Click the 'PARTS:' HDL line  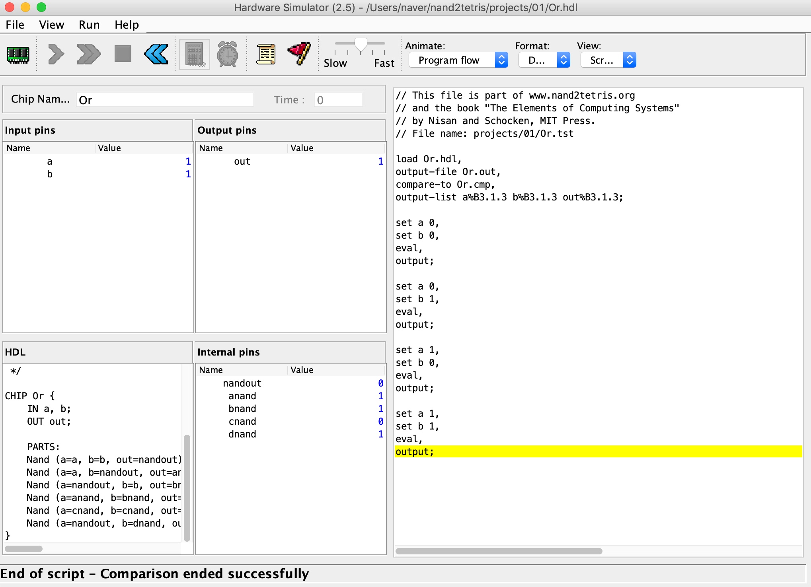[43, 447]
